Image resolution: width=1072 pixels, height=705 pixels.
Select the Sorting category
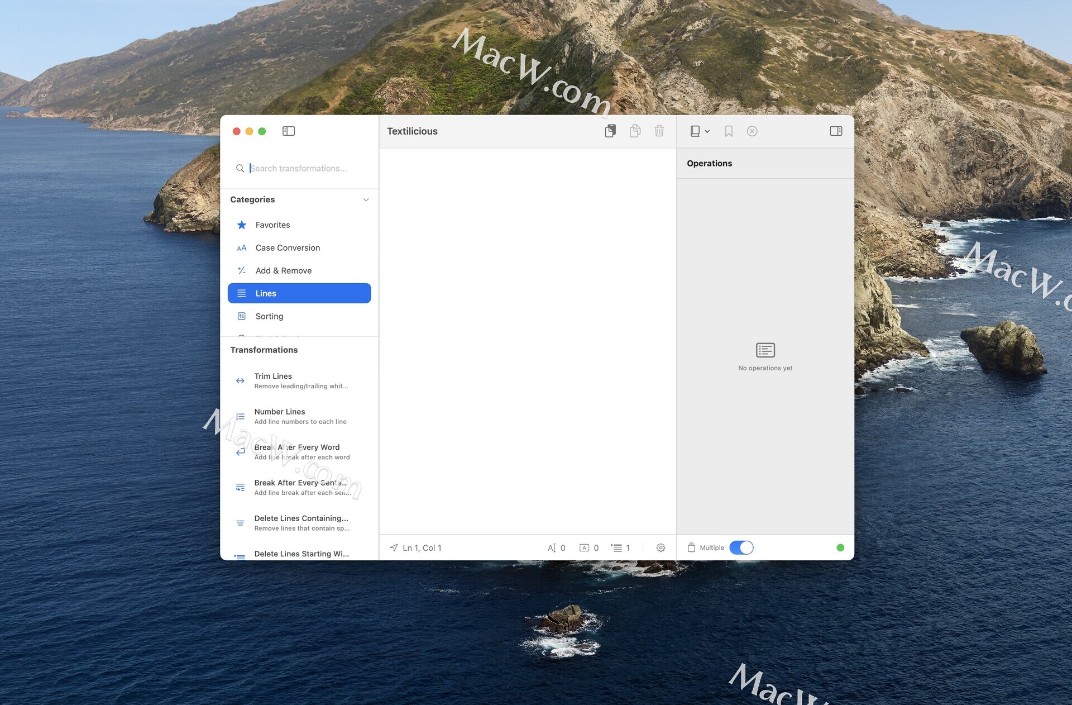pyautogui.click(x=270, y=316)
